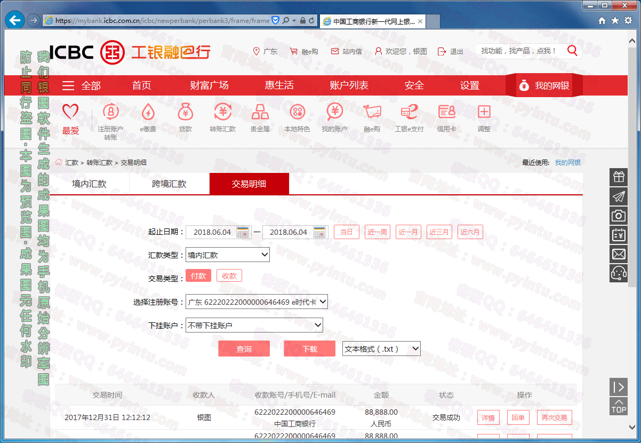641x443 pixels.
Task: Click 详情 for the 银图 transaction
Action: click(x=488, y=418)
